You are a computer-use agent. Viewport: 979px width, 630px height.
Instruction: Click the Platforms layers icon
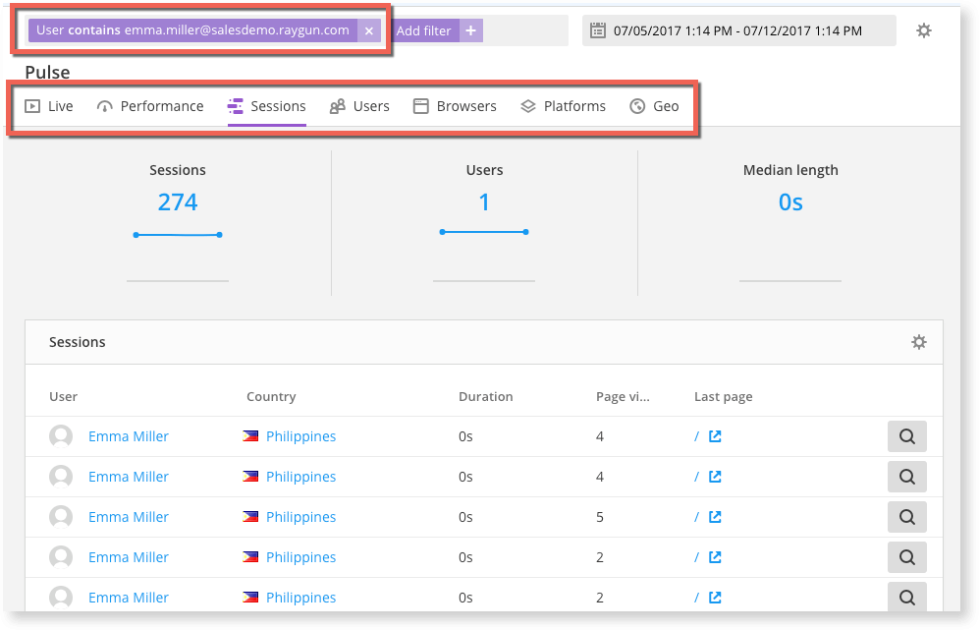coord(527,105)
